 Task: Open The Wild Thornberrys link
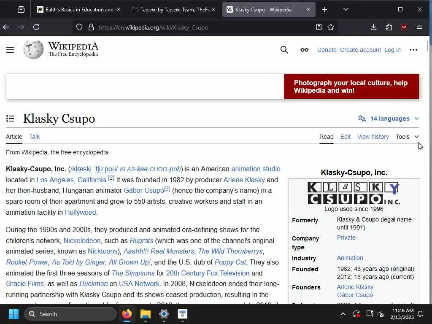[230, 251]
